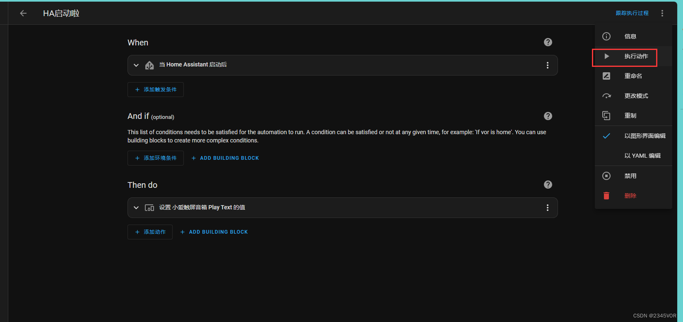Switch to 以图形界面编辑 mode

click(x=633, y=136)
